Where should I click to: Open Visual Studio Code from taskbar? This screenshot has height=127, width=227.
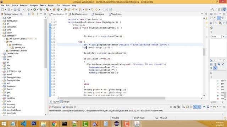pyautogui.click(x=23, y=124)
